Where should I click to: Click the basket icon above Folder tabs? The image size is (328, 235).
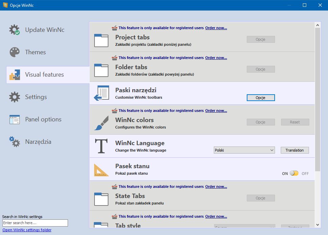click(115, 58)
